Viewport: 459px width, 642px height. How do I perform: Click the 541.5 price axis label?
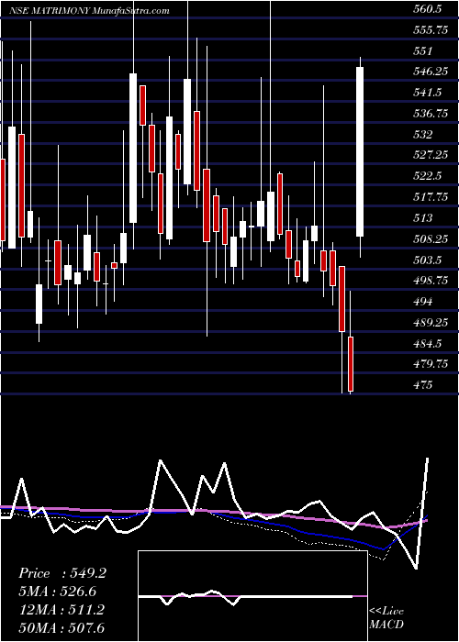pyautogui.click(x=427, y=93)
